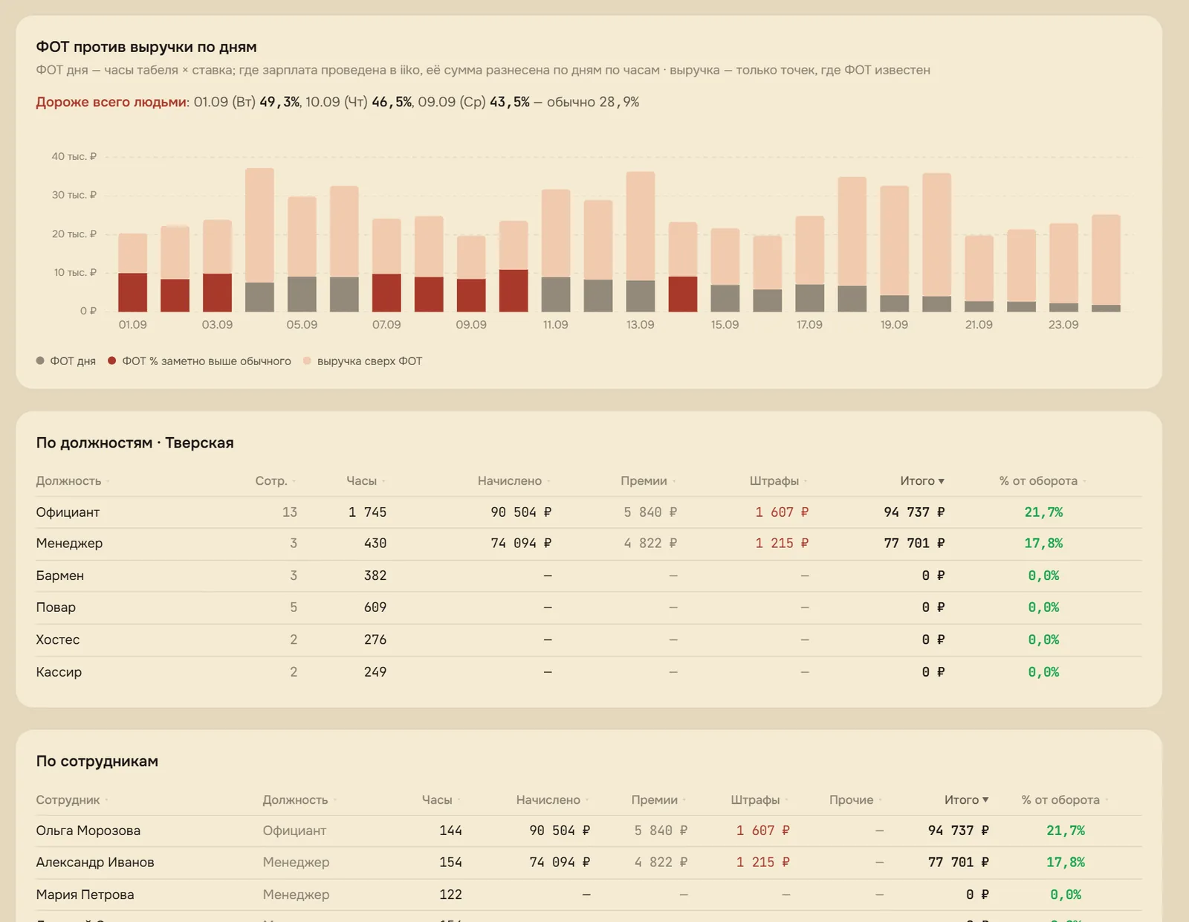Open the Бармен position row
The width and height of the screenshot is (1189, 922).
(589, 576)
